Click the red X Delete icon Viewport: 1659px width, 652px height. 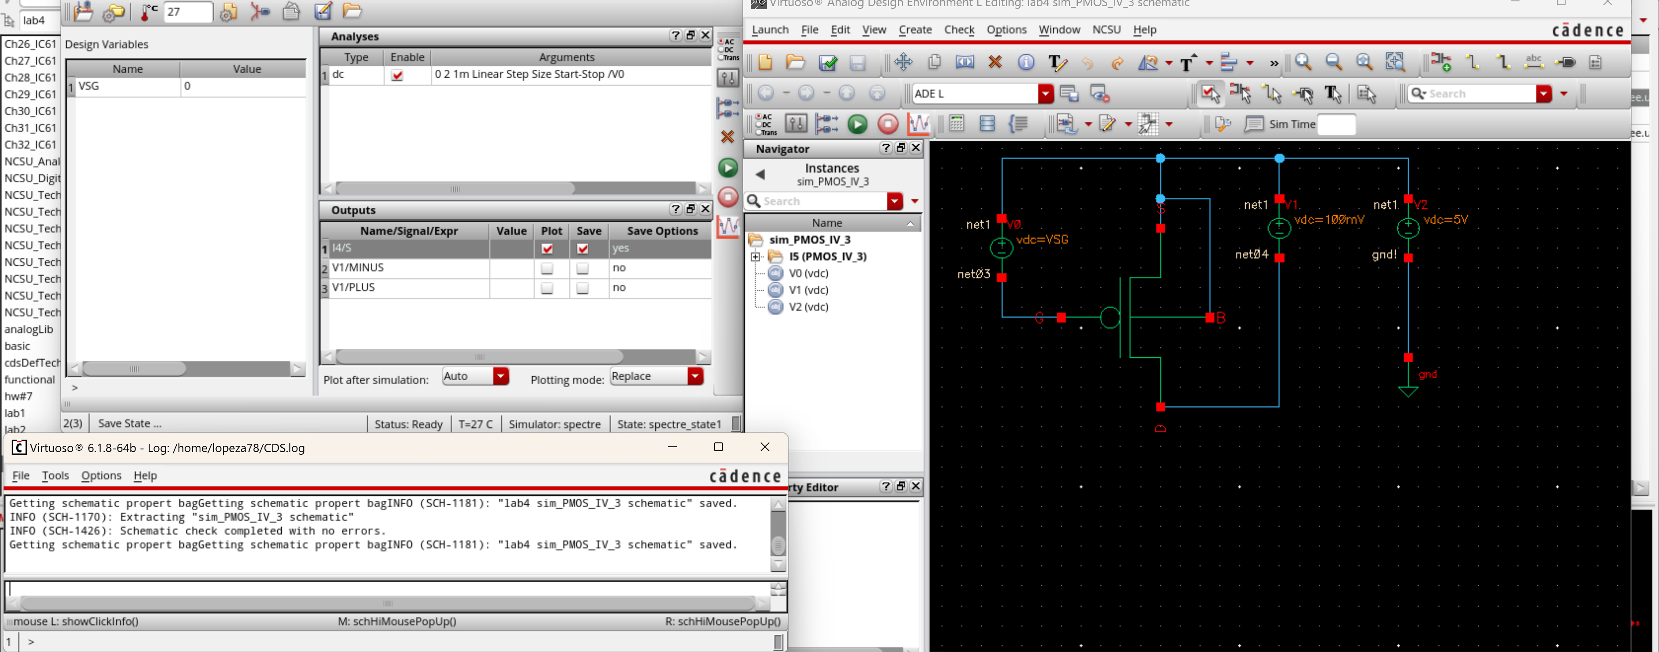[x=994, y=62]
